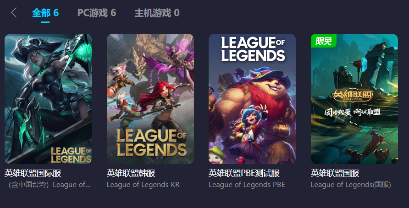409x208 pixels.
Task: Click the green 限免 badge
Action: pos(323,41)
